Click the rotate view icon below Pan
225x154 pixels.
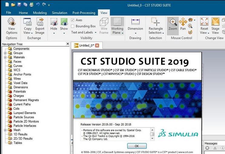190,32
